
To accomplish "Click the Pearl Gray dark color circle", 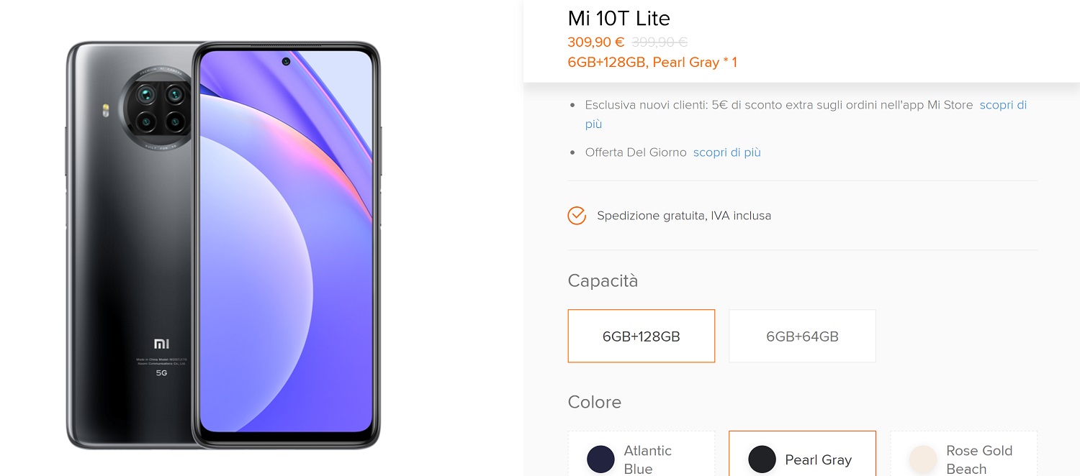I will 762,459.
